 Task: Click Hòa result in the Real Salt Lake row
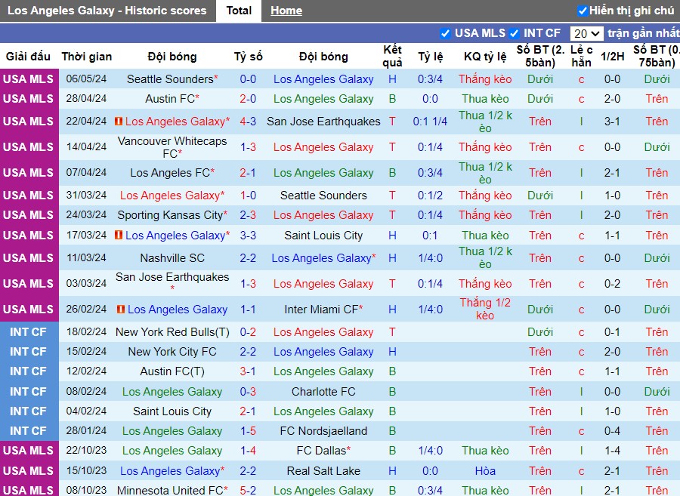pyautogui.click(x=485, y=471)
